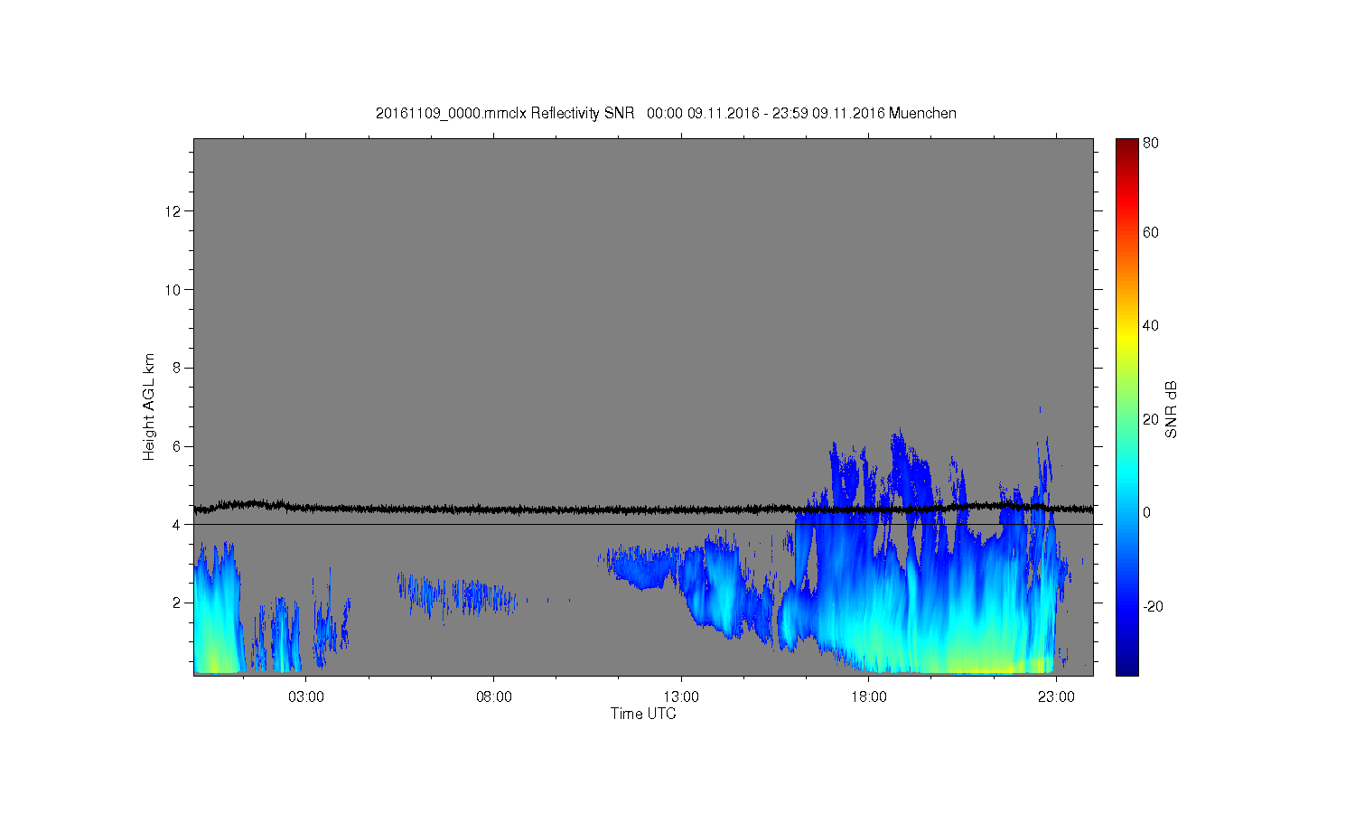Click the height tick label 2
The height and width of the screenshot is (813, 1355).
coord(178,603)
